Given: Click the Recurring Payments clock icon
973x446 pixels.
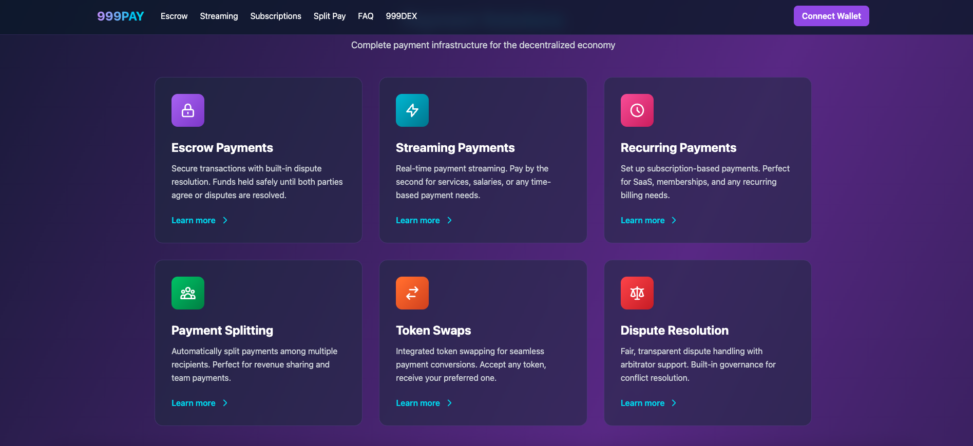Looking at the screenshot, I should pyautogui.click(x=637, y=110).
